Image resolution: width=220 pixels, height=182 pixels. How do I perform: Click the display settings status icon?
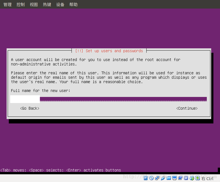click(x=174, y=178)
